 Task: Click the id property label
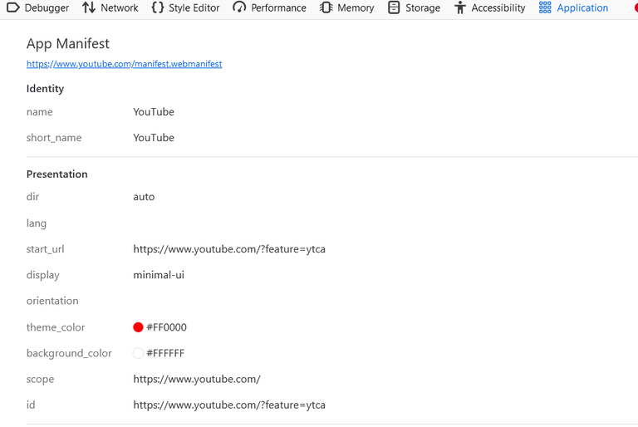coord(31,405)
